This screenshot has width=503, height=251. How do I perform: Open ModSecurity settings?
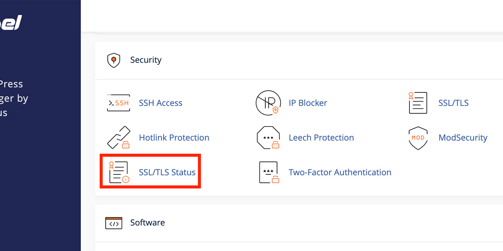[x=463, y=137]
